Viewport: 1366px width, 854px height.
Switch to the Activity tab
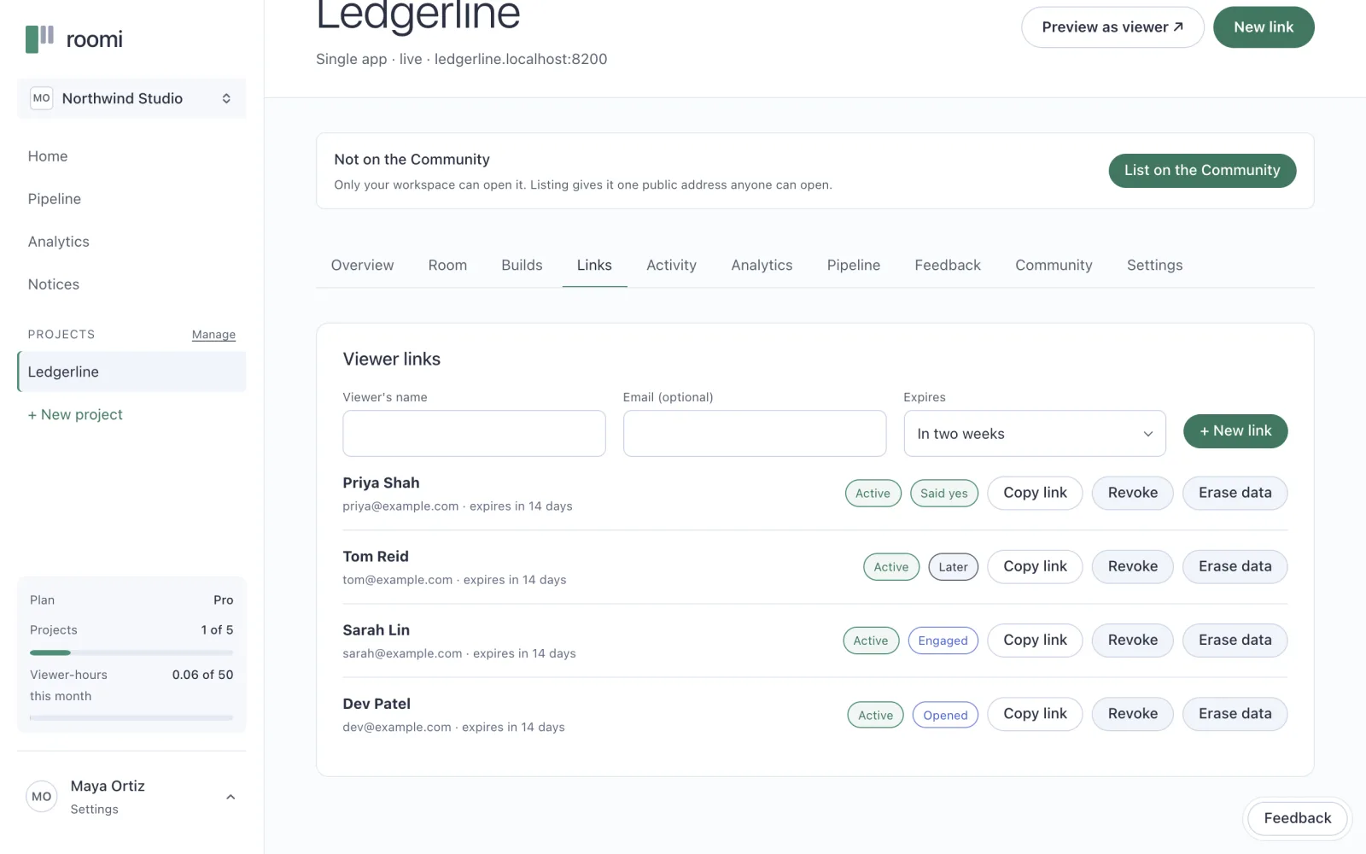pyautogui.click(x=671, y=265)
